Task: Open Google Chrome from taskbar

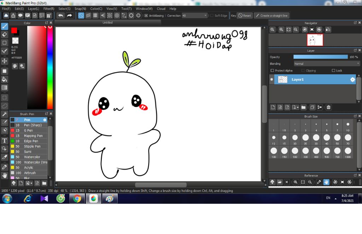Action: click(x=77, y=199)
